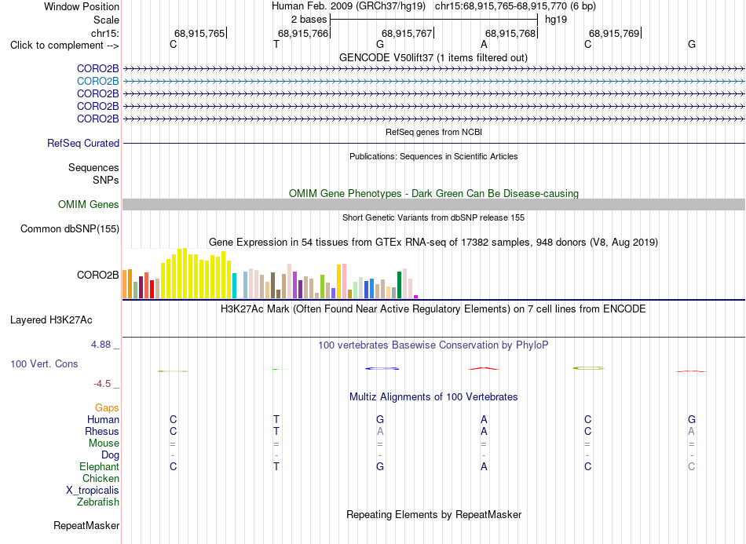The image size is (746, 544).
Task: Click the GENCODE V50lift37 track title
Action: coord(433,57)
